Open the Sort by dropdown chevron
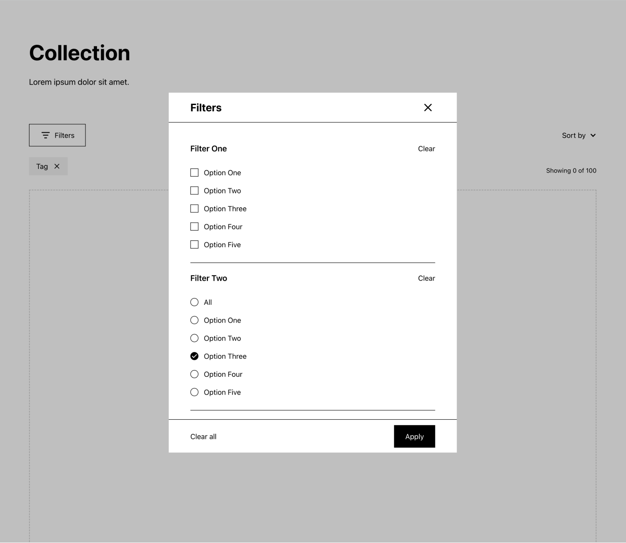 click(593, 135)
